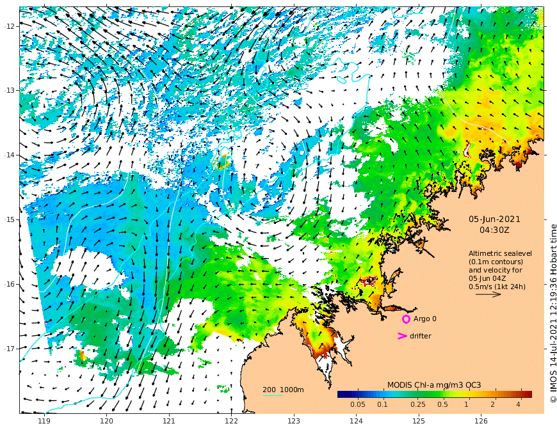Click longitude axis label 125
557x435 pixels.
419,421
